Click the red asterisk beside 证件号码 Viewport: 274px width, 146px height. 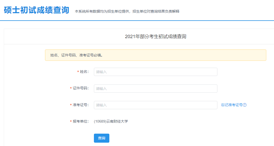point(71,89)
